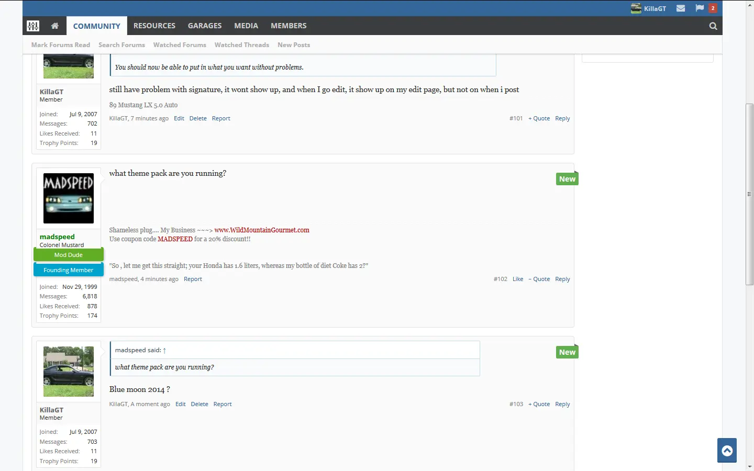
Task: Reply to post #102
Action: [562, 279]
